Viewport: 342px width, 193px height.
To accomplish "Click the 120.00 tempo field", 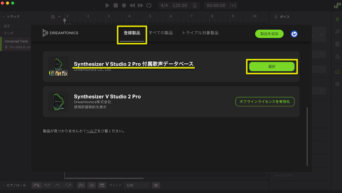I will [x=180, y=5].
